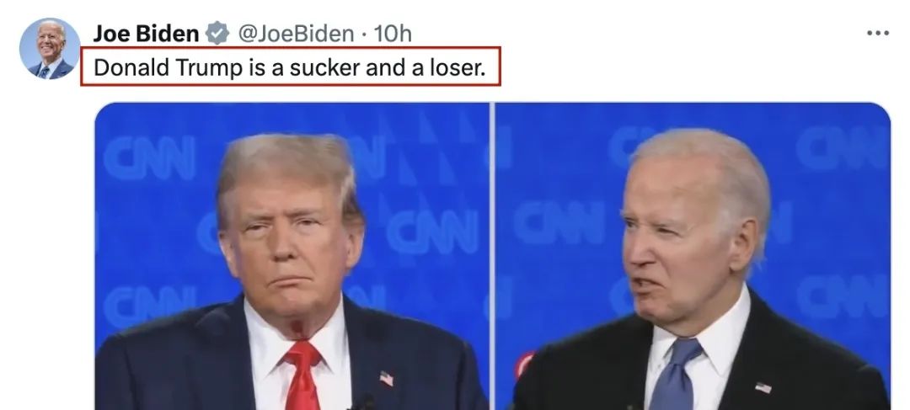Click the American flag pin on navy suit
The height and width of the screenshot is (410, 910).
coord(387,379)
